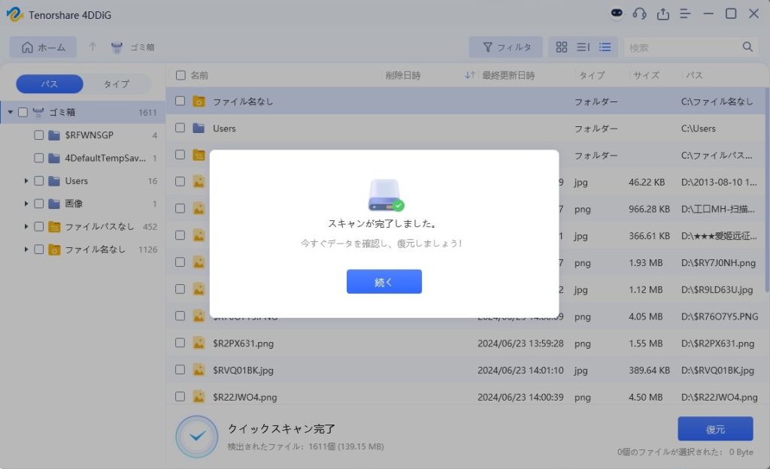Check the select-all checkbox beside 名前
Image resolution: width=770 pixels, height=469 pixels.
point(180,75)
